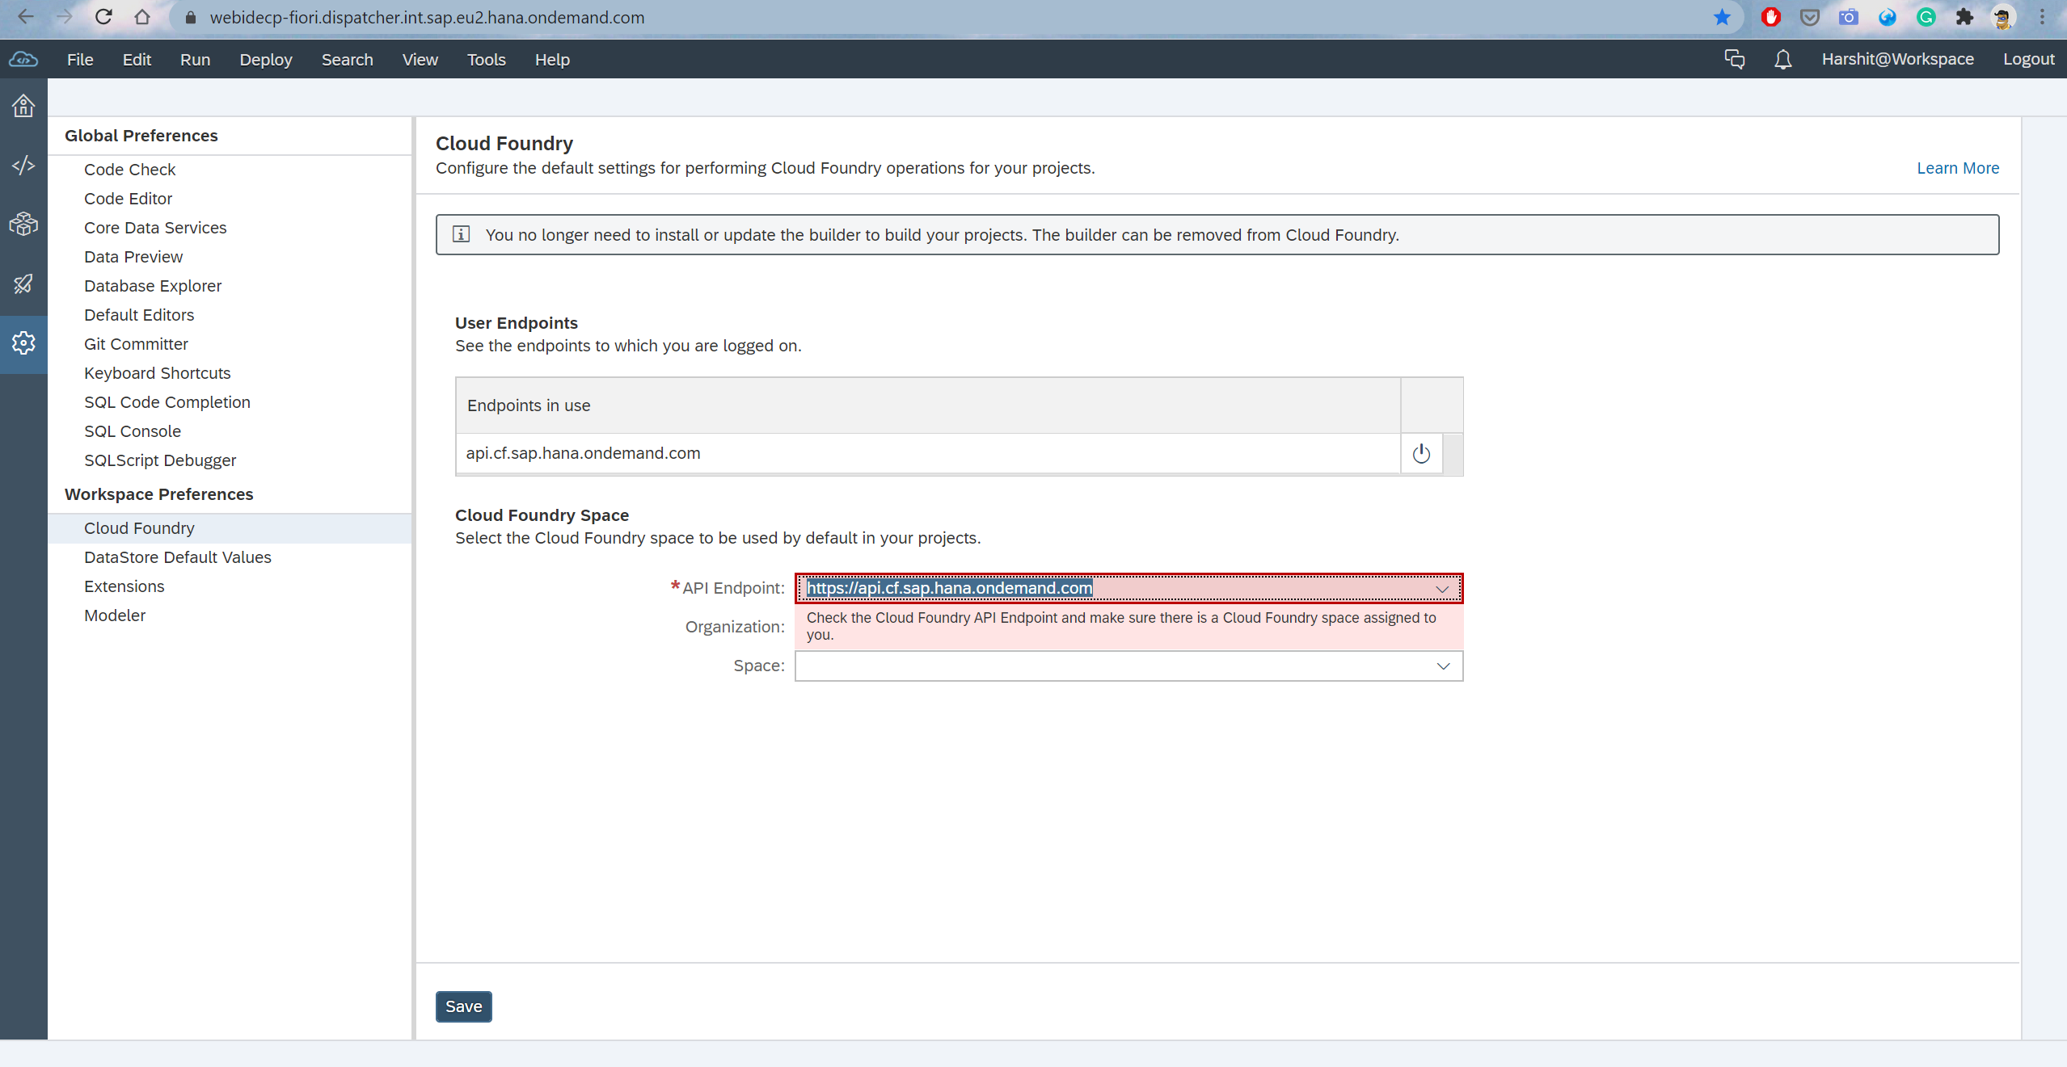2067x1067 pixels.
Task: Expand the Space dropdown
Action: [1444, 666]
